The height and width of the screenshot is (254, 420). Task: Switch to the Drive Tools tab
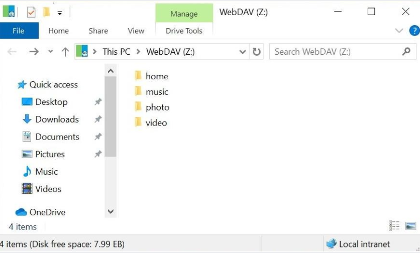point(184,31)
